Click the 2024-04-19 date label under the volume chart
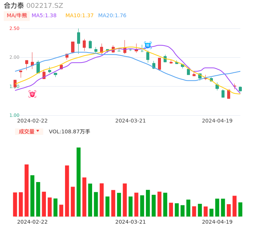This screenshot has width=258, height=227. 217,222
